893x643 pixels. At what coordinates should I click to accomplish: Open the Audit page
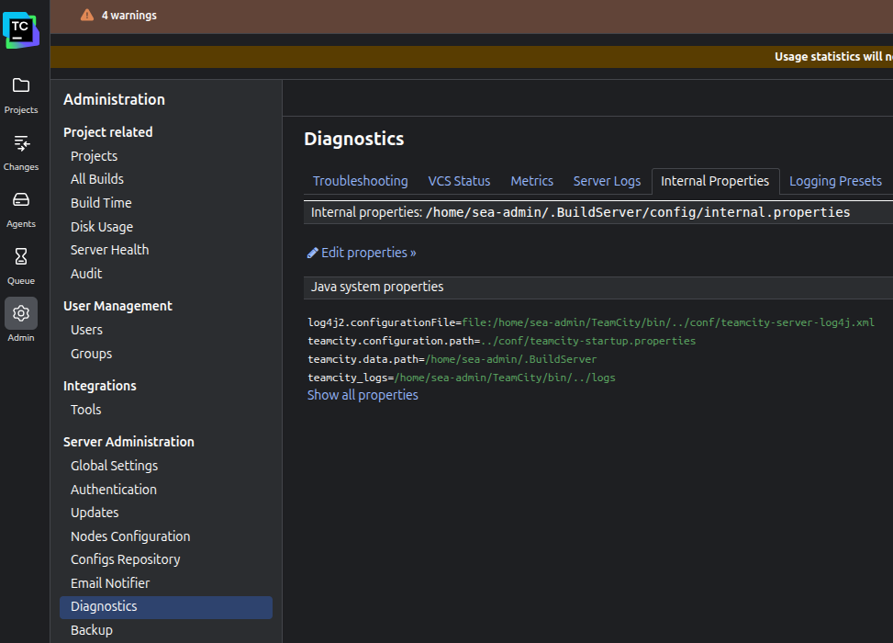[x=86, y=274]
